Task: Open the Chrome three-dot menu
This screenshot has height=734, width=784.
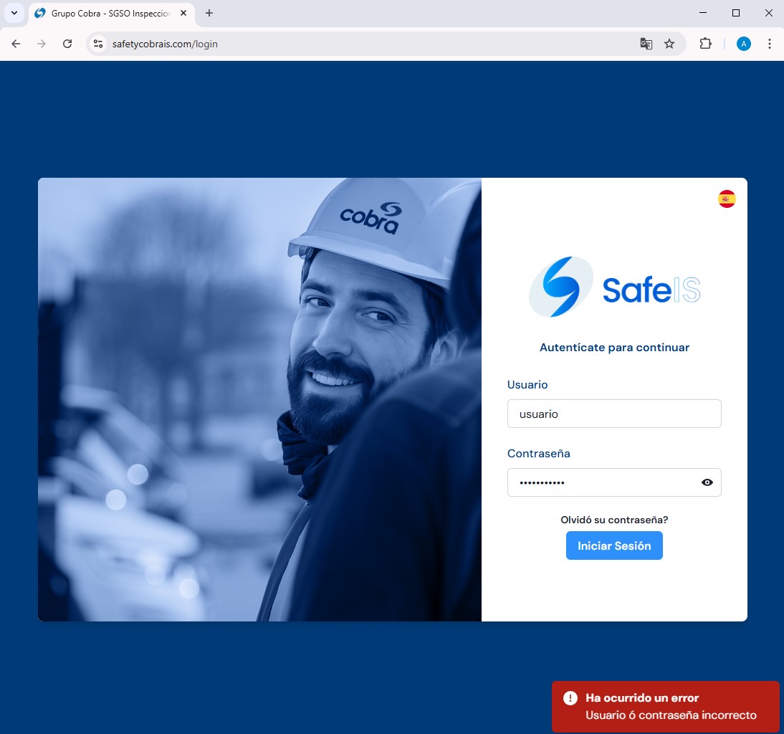Action: pos(769,44)
